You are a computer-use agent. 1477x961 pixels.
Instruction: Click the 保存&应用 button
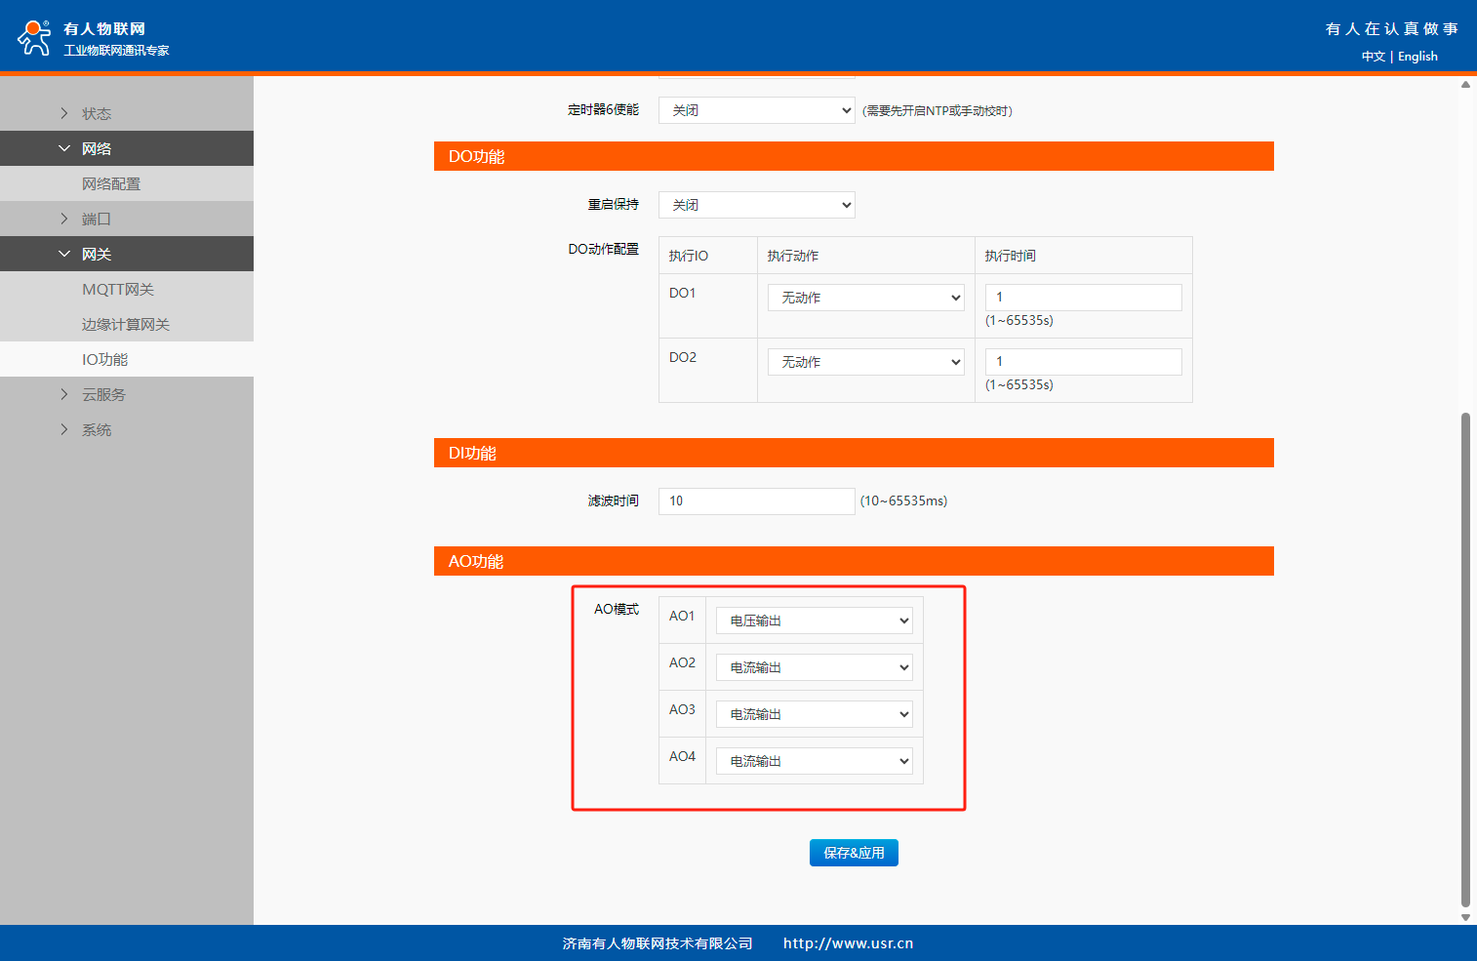[854, 853]
